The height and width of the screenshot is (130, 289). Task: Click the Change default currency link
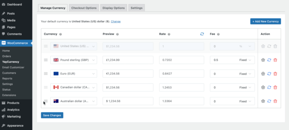116,22
